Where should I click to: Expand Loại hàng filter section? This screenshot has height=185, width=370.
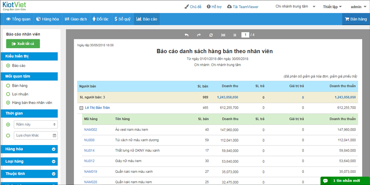coord(30,162)
